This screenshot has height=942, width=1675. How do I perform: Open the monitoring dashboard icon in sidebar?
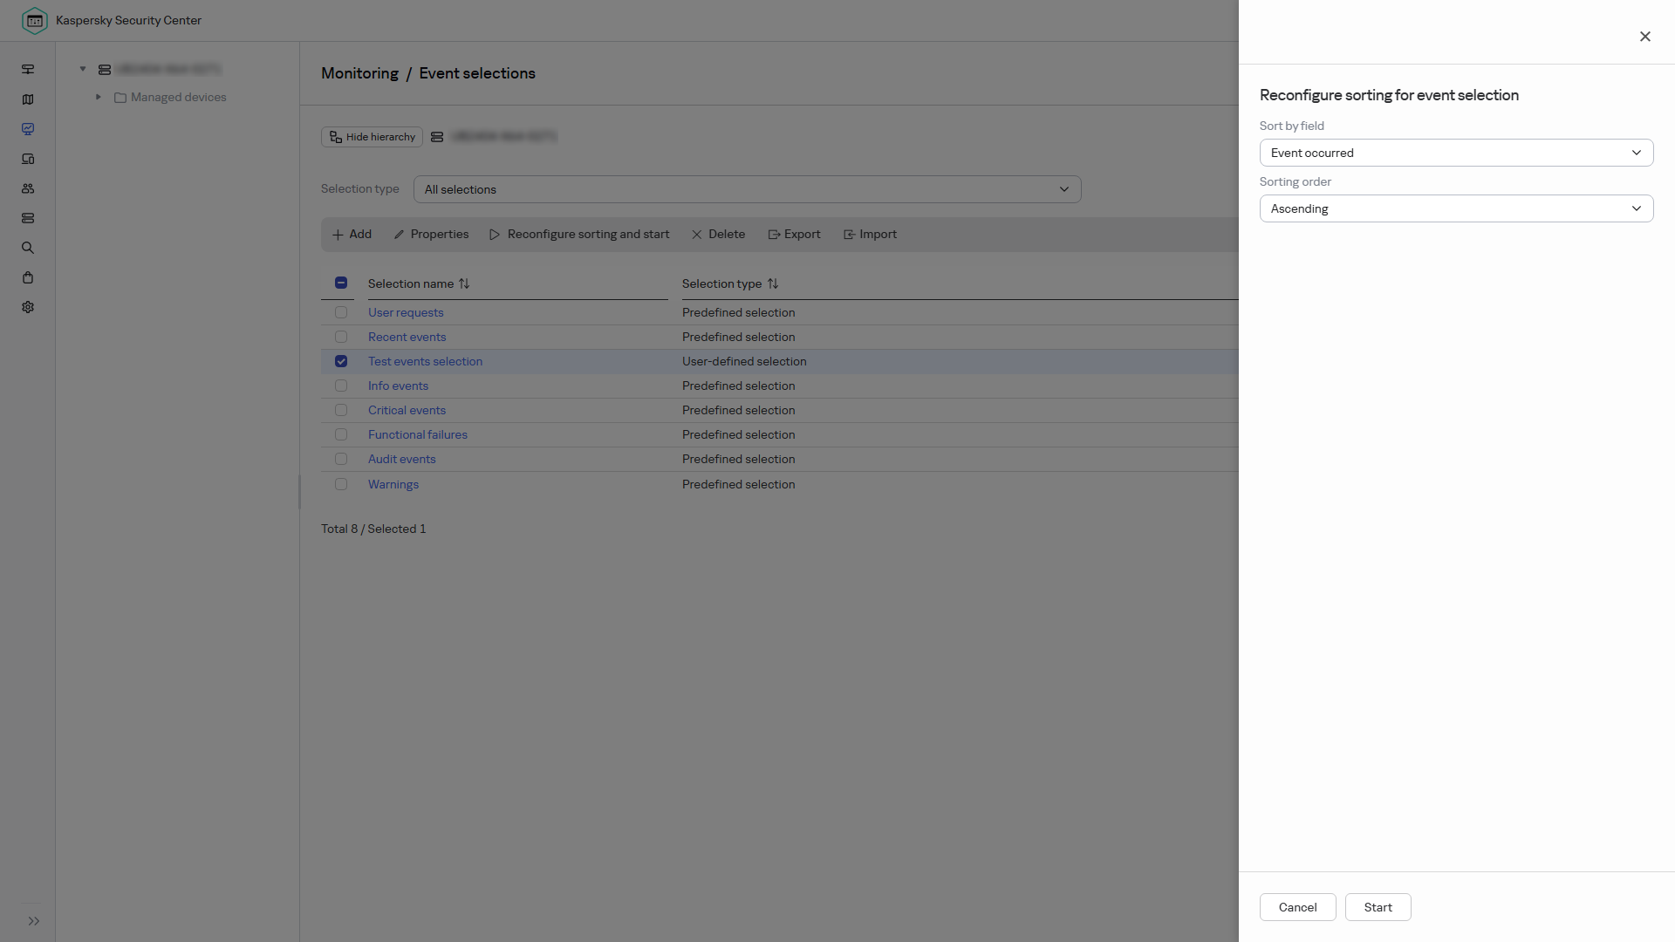pyautogui.click(x=28, y=129)
